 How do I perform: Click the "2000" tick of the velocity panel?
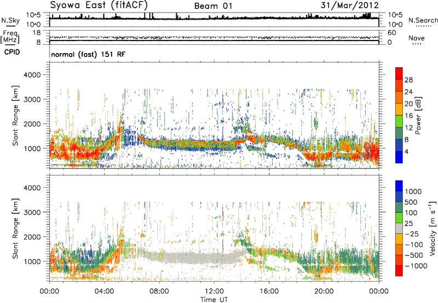click(33, 237)
